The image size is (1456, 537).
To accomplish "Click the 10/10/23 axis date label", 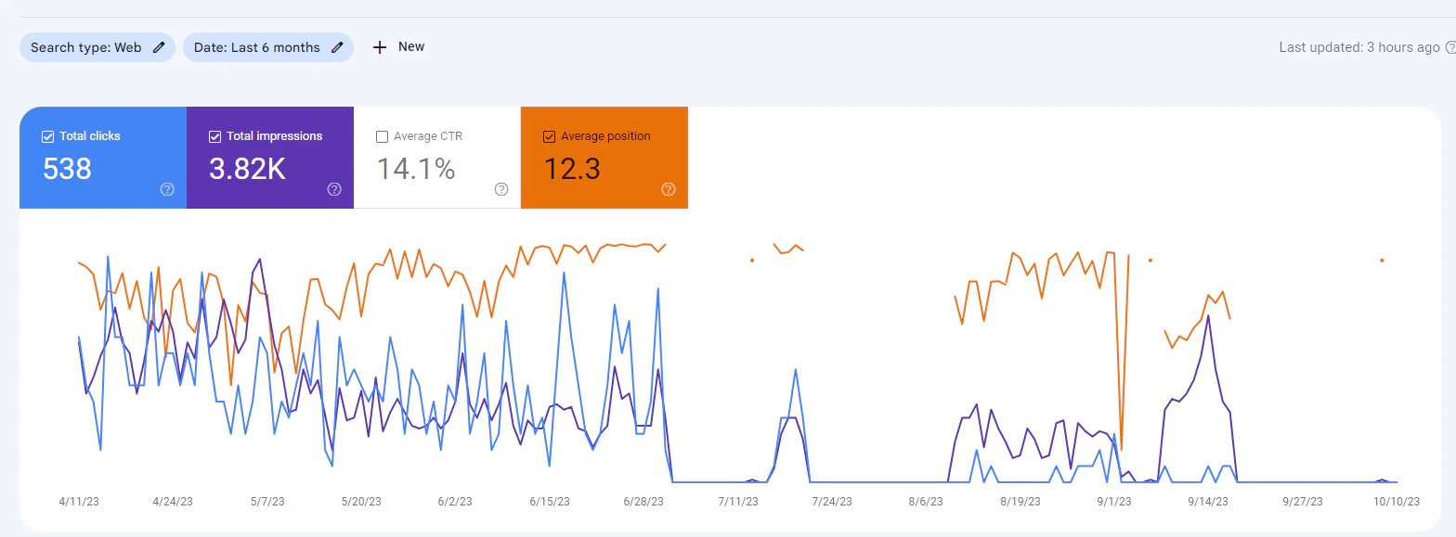I will coord(1397,502).
